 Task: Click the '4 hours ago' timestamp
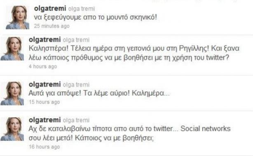43,66
